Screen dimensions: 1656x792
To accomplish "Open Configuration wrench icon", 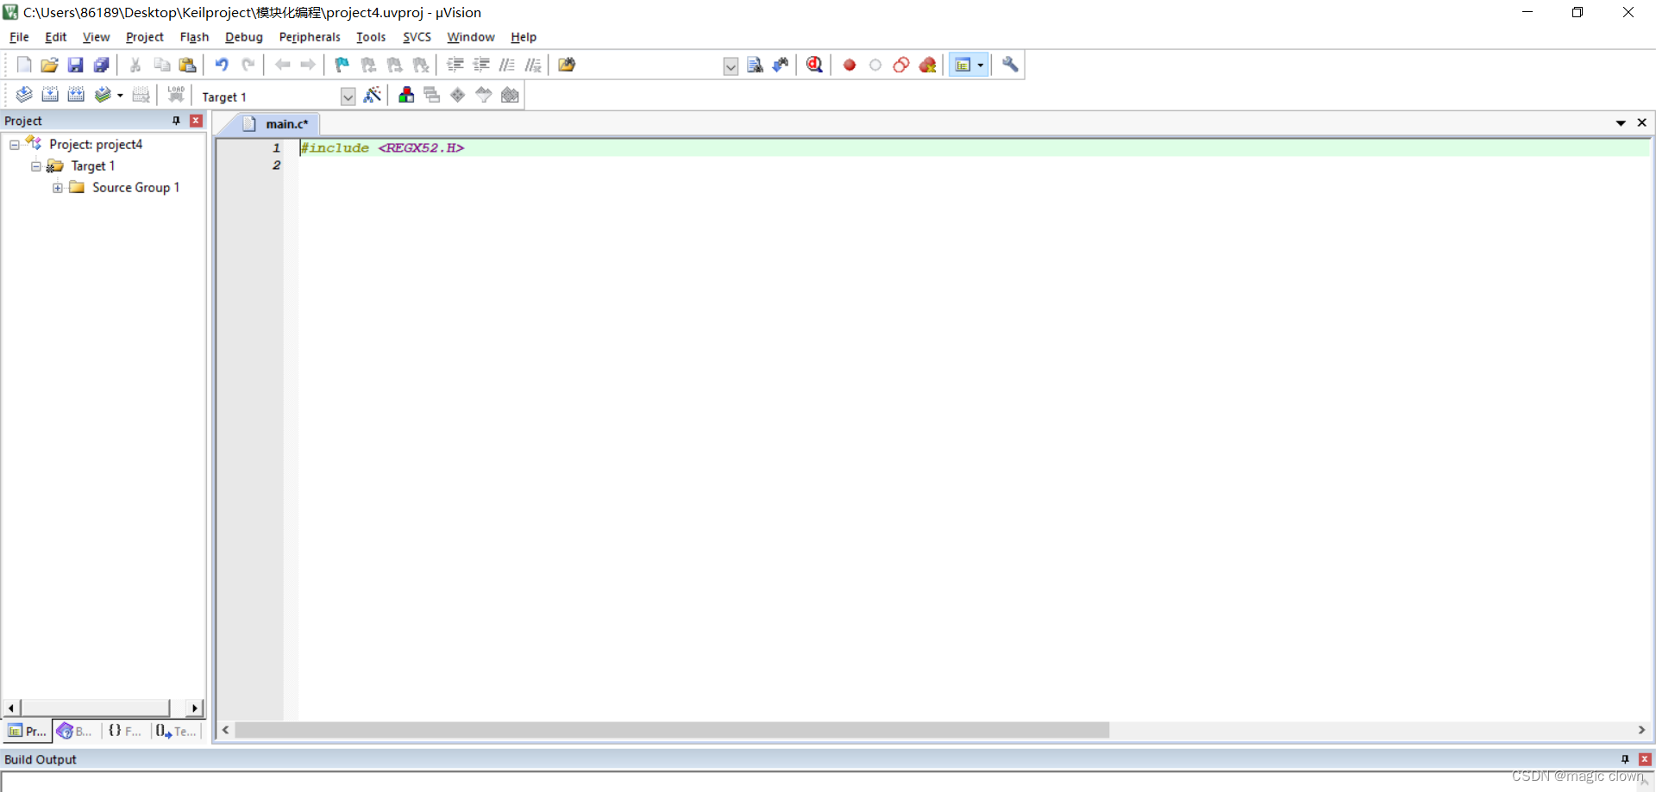I will [x=1010, y=65].
